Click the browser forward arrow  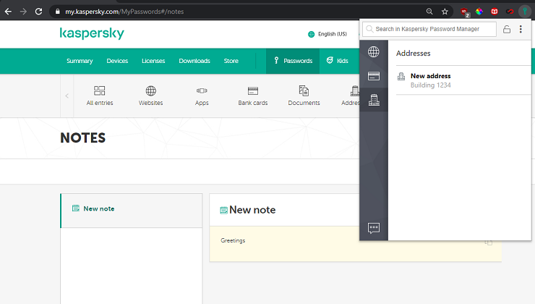pyautogui.click(x=23, y=12)
